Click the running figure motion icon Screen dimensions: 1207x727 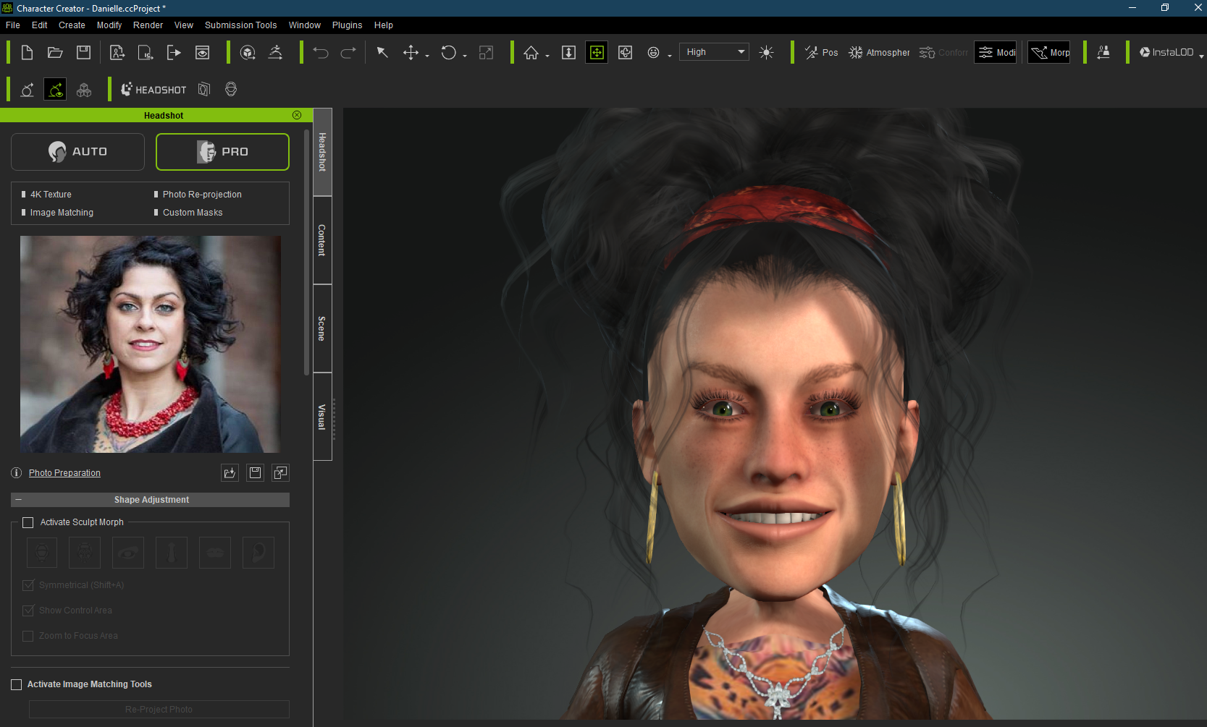[276, 52]
